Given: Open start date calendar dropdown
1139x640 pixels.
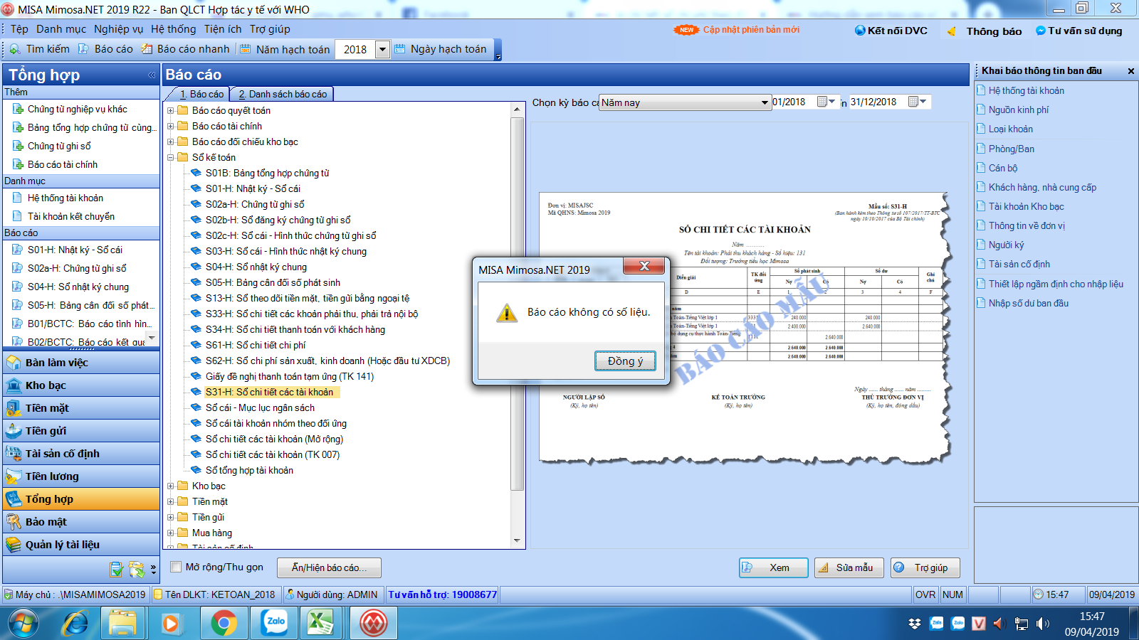Looking at the screenshot, I should pyautogui.click(x=826, y=102).
